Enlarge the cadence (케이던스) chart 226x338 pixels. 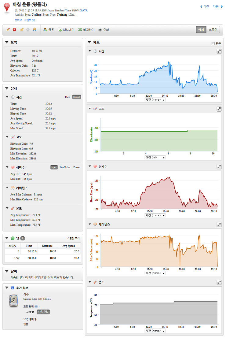pyautogui.click(x=219, y=225)
